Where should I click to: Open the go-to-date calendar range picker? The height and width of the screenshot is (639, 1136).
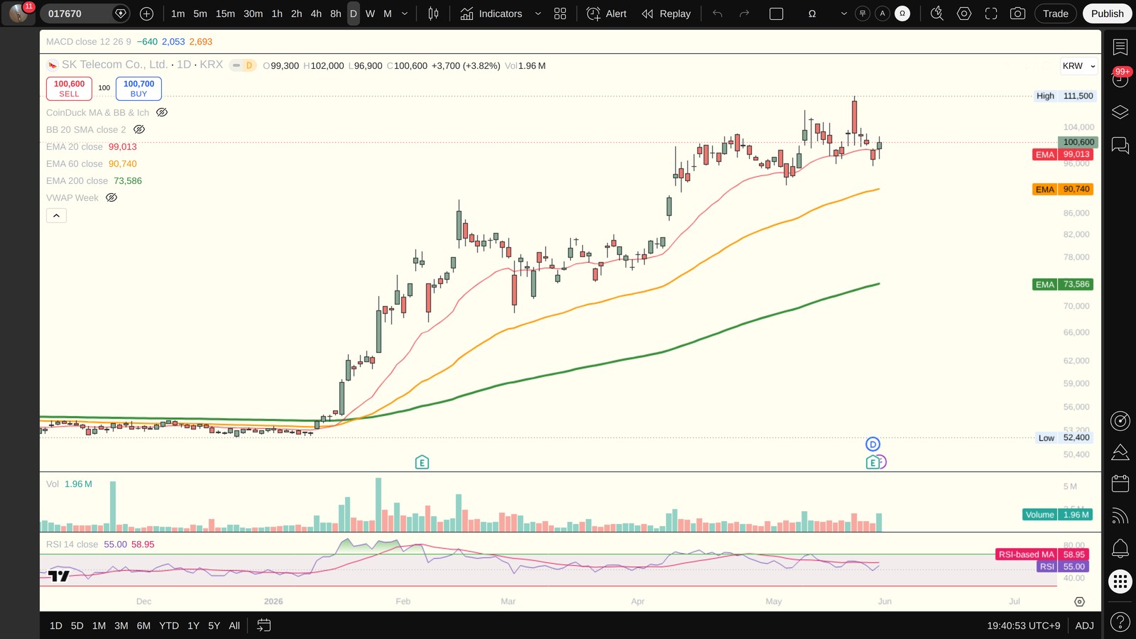click(263, 626)
